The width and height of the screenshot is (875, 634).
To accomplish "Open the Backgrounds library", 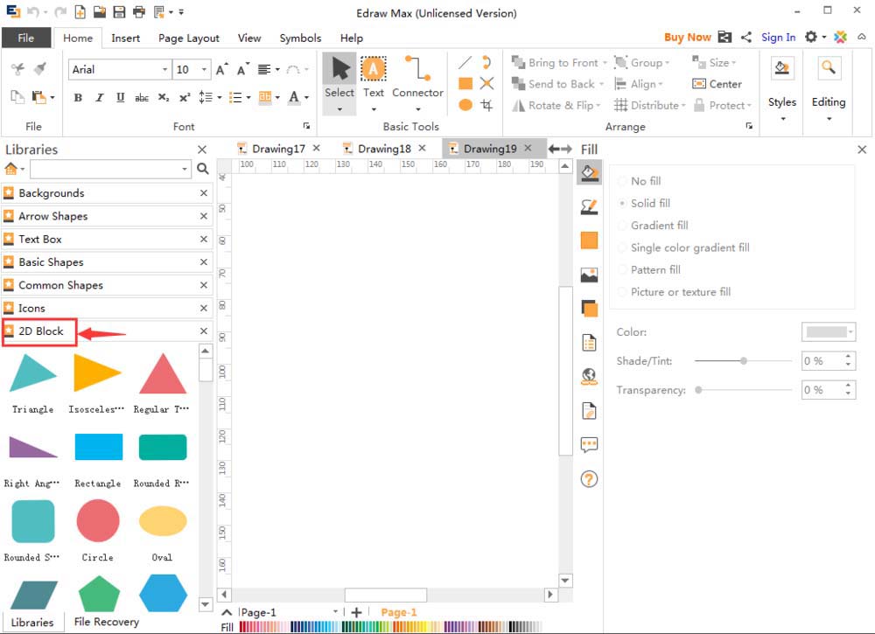I will (107, 193).
